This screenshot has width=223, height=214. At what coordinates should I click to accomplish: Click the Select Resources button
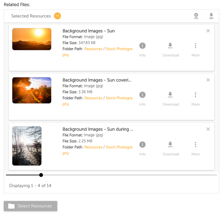(x=30, y=206)
